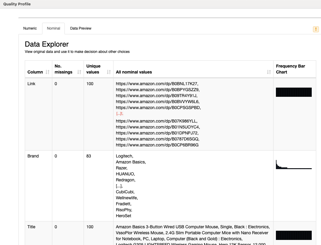Expand the red [...] in Link values

(119, 114)
